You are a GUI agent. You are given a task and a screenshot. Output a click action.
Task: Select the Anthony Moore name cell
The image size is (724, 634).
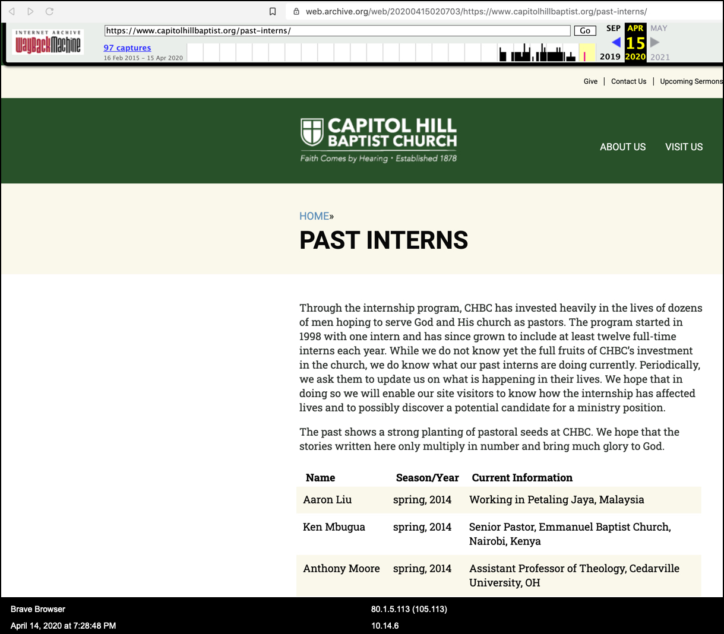coord(342,569)
